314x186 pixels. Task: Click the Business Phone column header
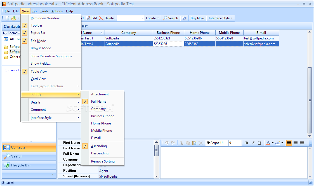(168, 33)
